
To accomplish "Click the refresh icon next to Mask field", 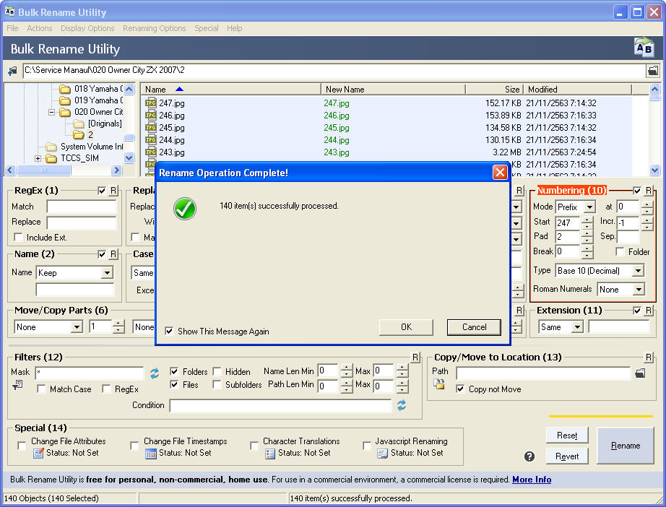I will 155,373.
